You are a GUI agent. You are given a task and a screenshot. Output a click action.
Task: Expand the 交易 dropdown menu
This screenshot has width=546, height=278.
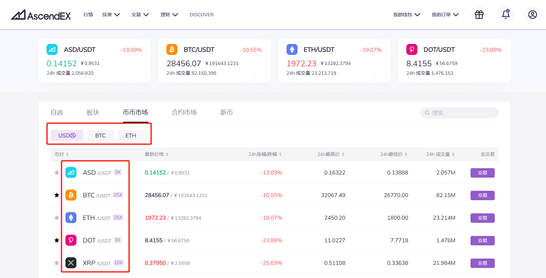click(140, 15)
